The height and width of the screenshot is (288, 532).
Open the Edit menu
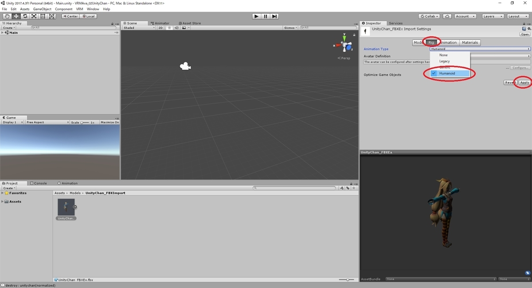[x=14, y=9]
